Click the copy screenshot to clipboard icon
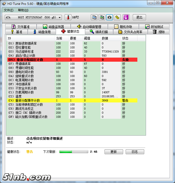This screenshot has width=175, height=183. coord(102,17)
